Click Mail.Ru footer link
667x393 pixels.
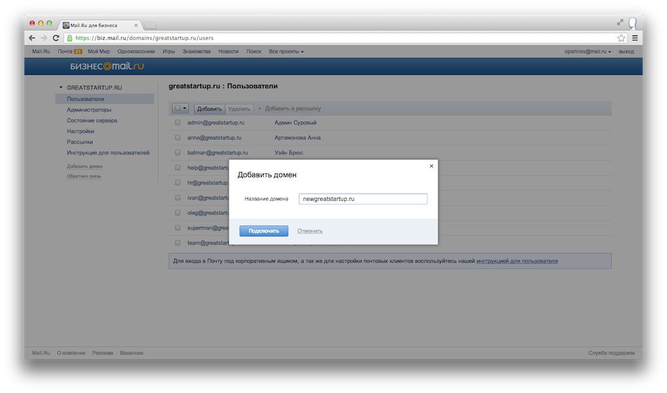[41, 353]
